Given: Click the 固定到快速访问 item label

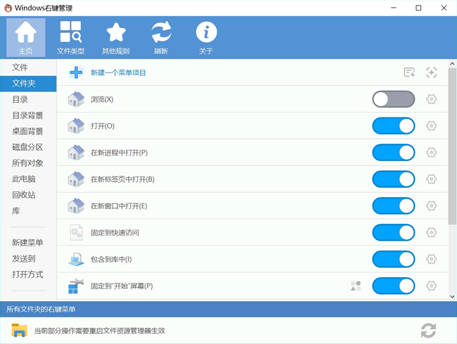Looking at the screenshot, I should pyautogui.click(x=115, y=233).
